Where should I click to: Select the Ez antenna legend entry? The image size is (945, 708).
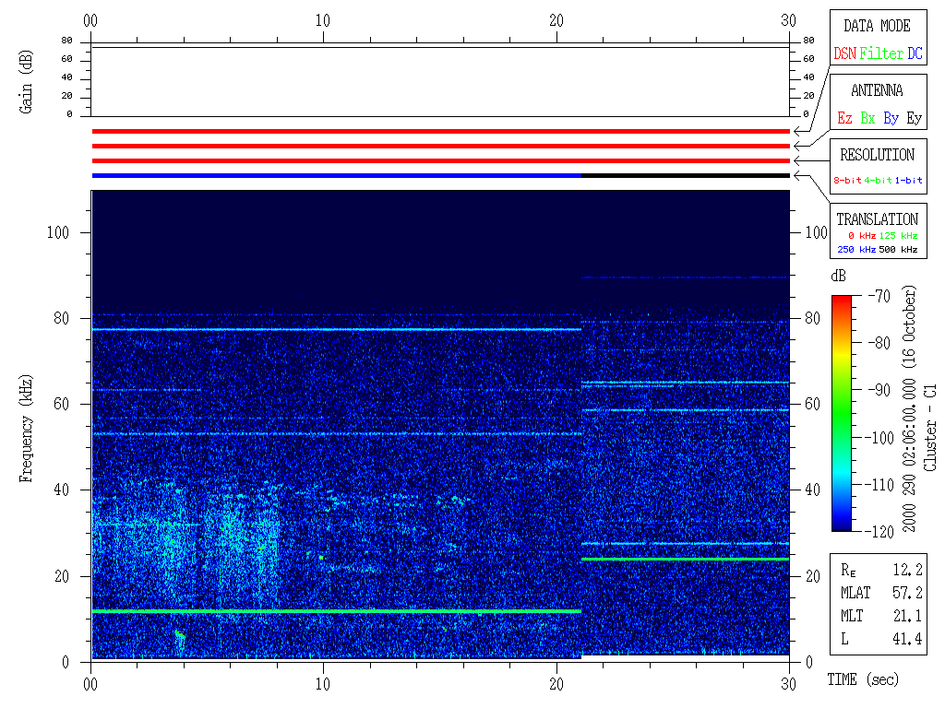pos(844,118)
